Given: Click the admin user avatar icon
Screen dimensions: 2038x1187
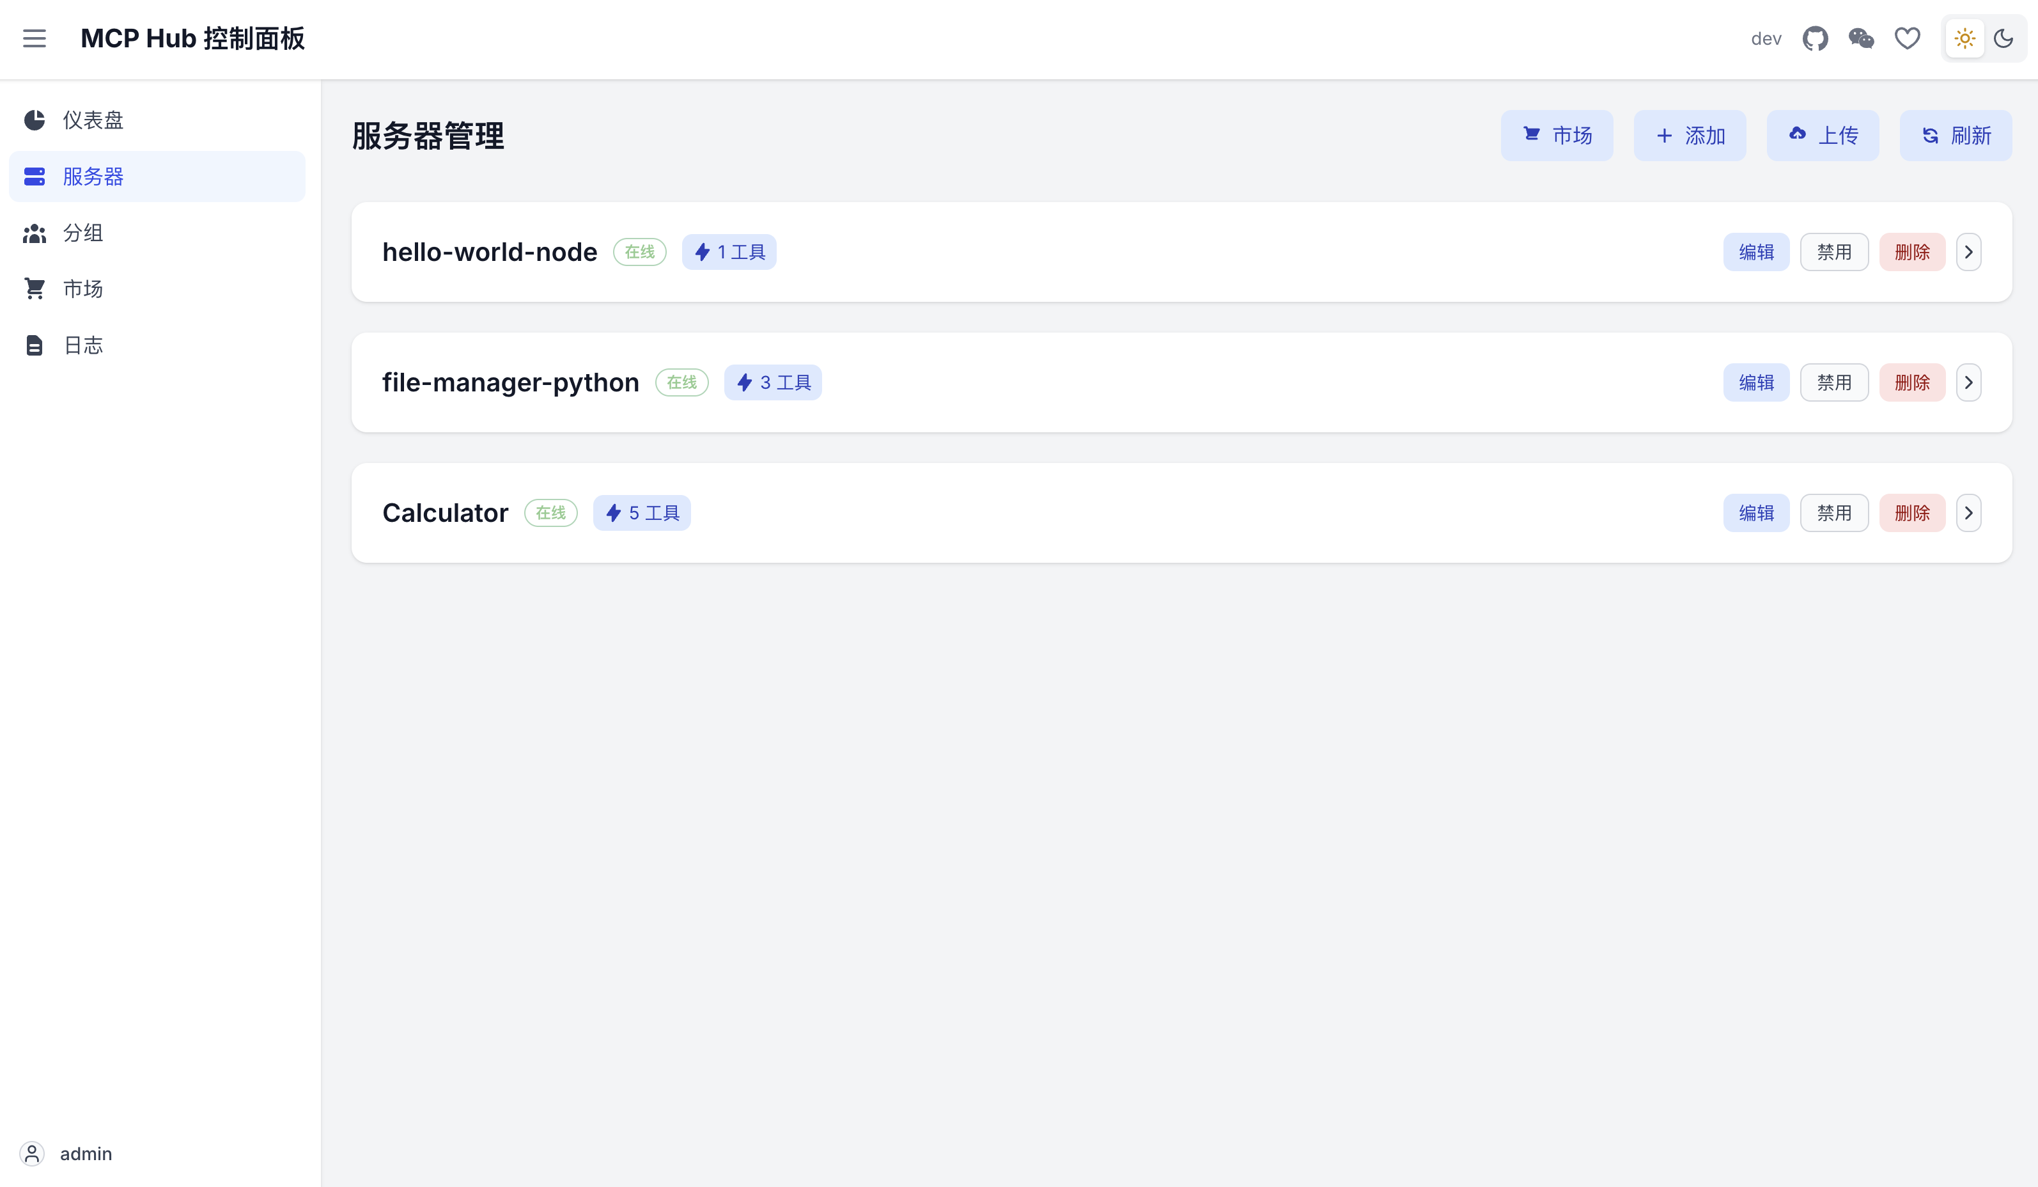Looking at the screenshot, I should point(31,1153).
